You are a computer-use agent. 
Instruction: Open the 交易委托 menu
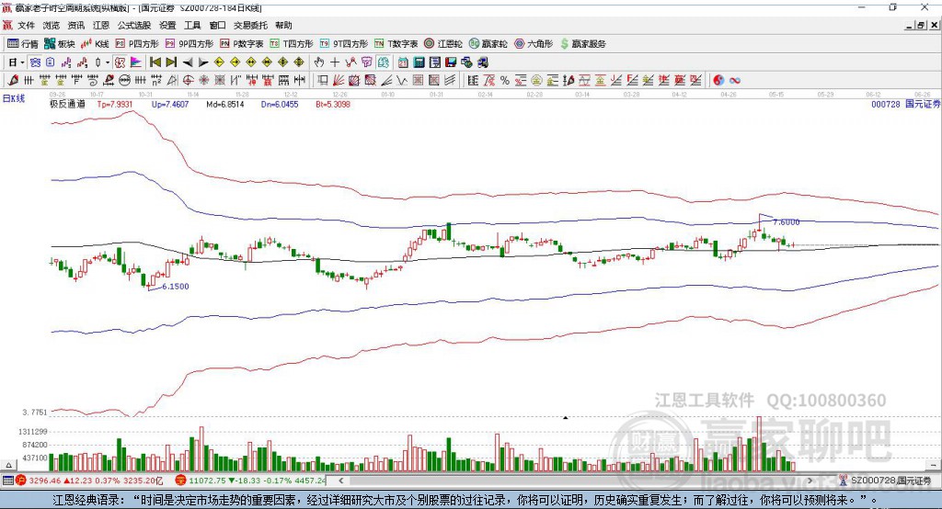[x=250, y=25]
